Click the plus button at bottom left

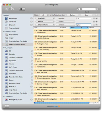[x=7, y=106]
